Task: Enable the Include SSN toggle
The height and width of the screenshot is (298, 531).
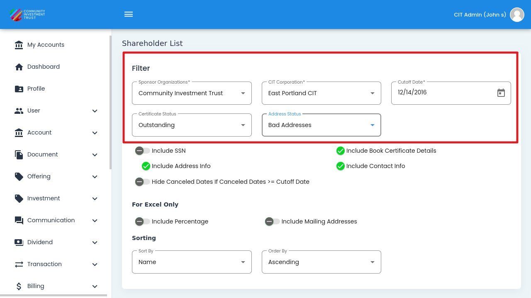Action: (x=142, y=151)
